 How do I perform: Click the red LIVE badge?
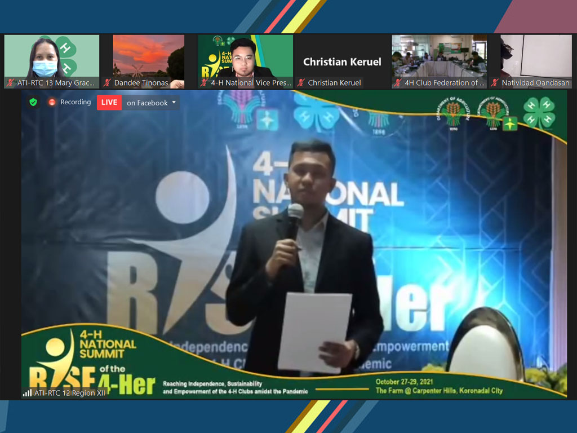[x=109, y=103]
